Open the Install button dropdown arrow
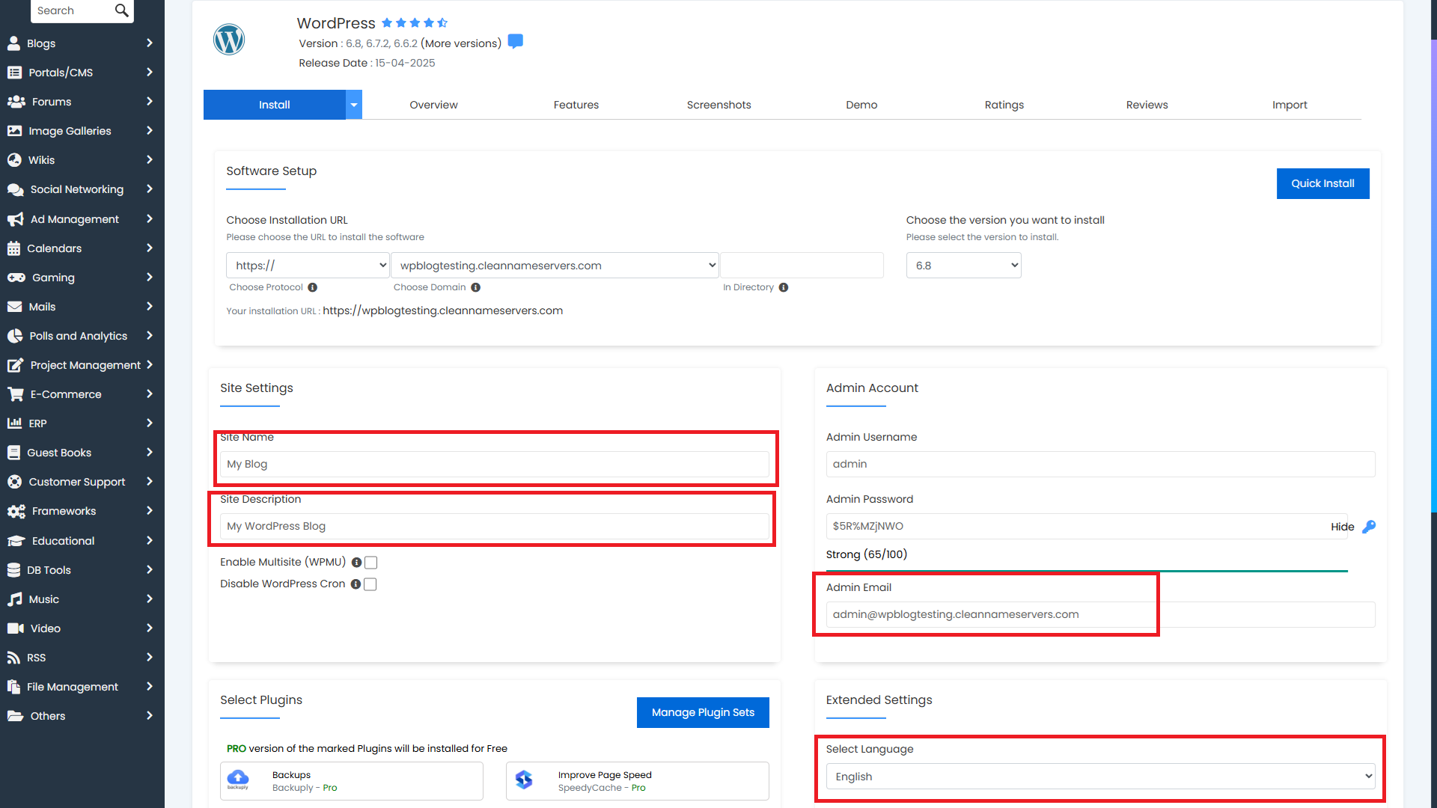Viewport: 1437px width, 808px height. pos(354,105)
